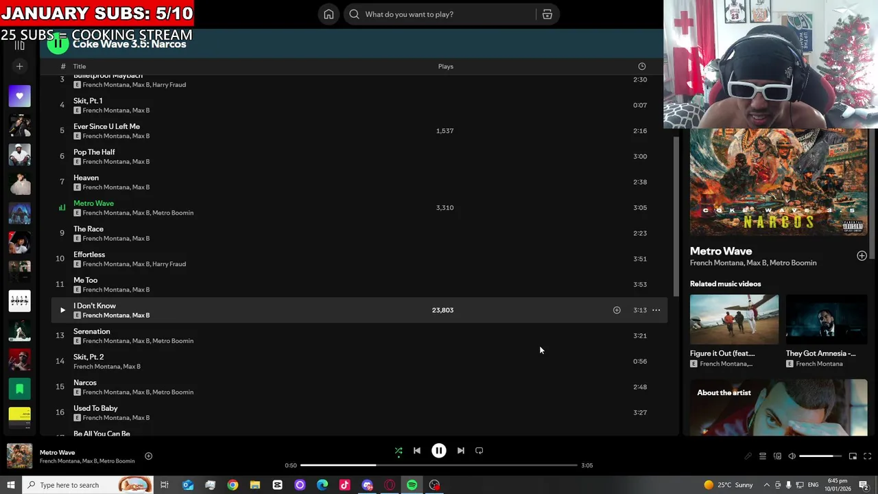Viewport: 878px width, 494px height.
Task: Open the yellow playlist cover in sidebar
Action: pos(19,416)
